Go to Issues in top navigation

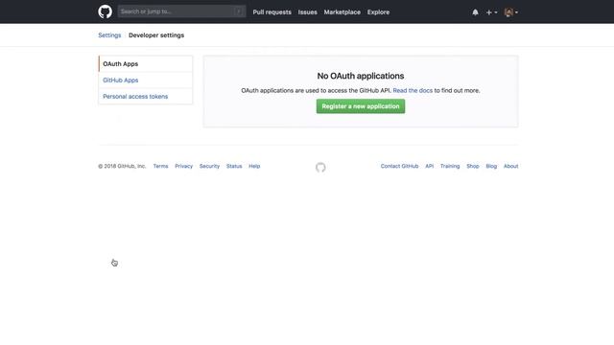(307, 12)
